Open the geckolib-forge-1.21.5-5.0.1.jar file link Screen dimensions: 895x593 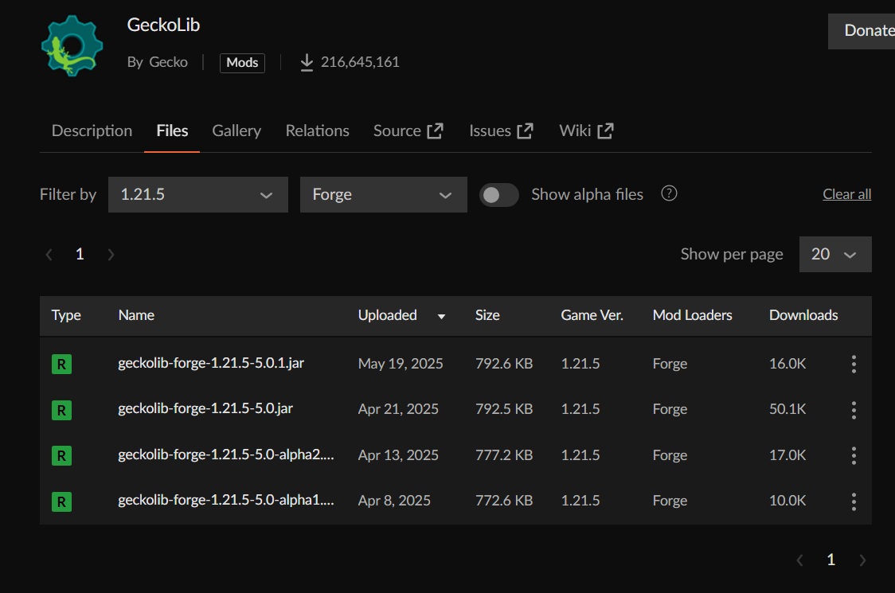click(211, 363)
